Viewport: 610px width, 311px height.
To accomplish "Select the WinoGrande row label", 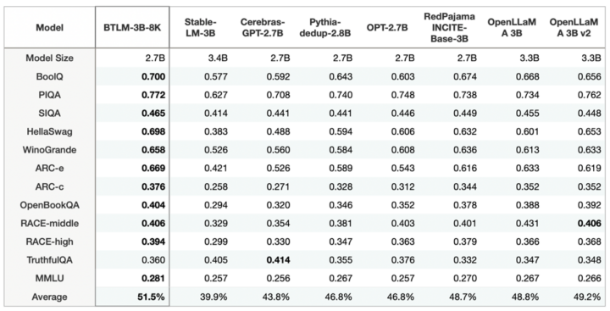I will pos(49,150).
